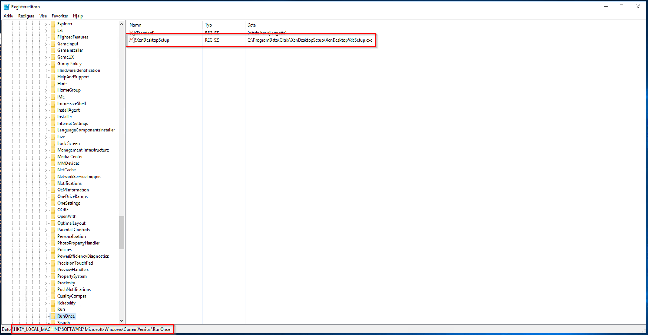Select the LanguageComponentsInstaller key
The width and height of the screenshot is (648, 335).
[86, 130]
